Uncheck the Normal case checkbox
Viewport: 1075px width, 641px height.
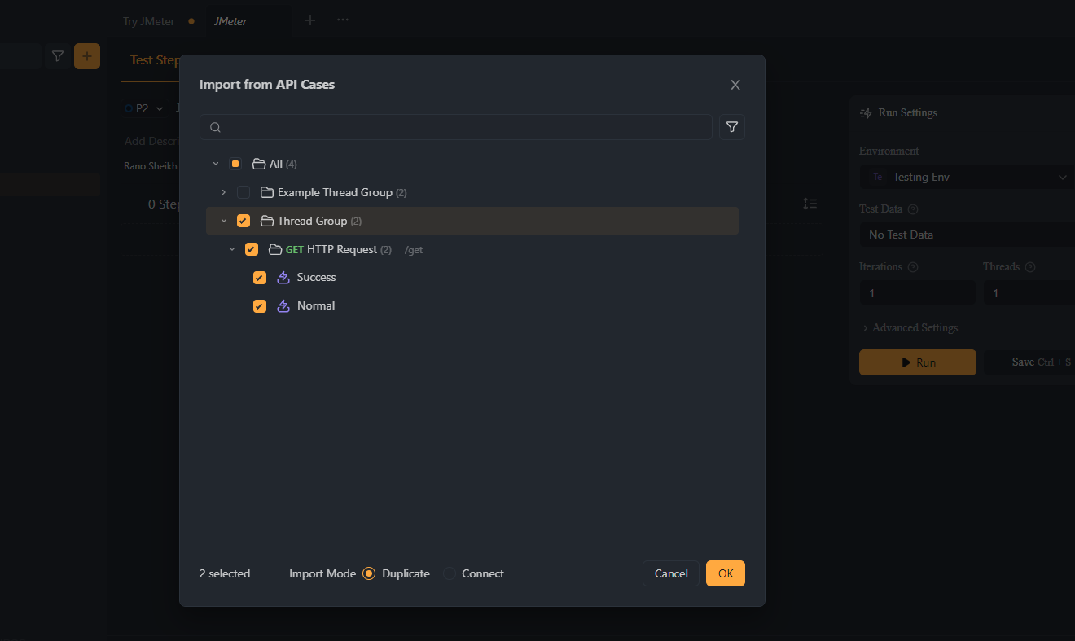(260, 306)
